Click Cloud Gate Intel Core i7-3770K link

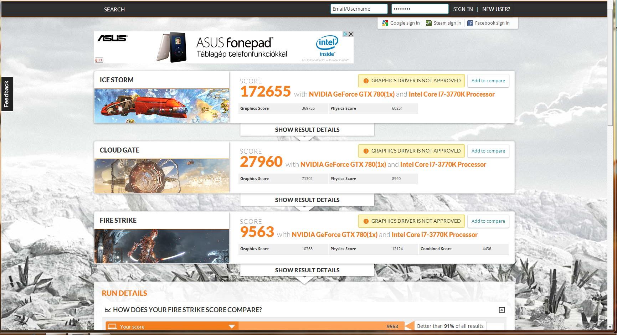coord(443,165)
